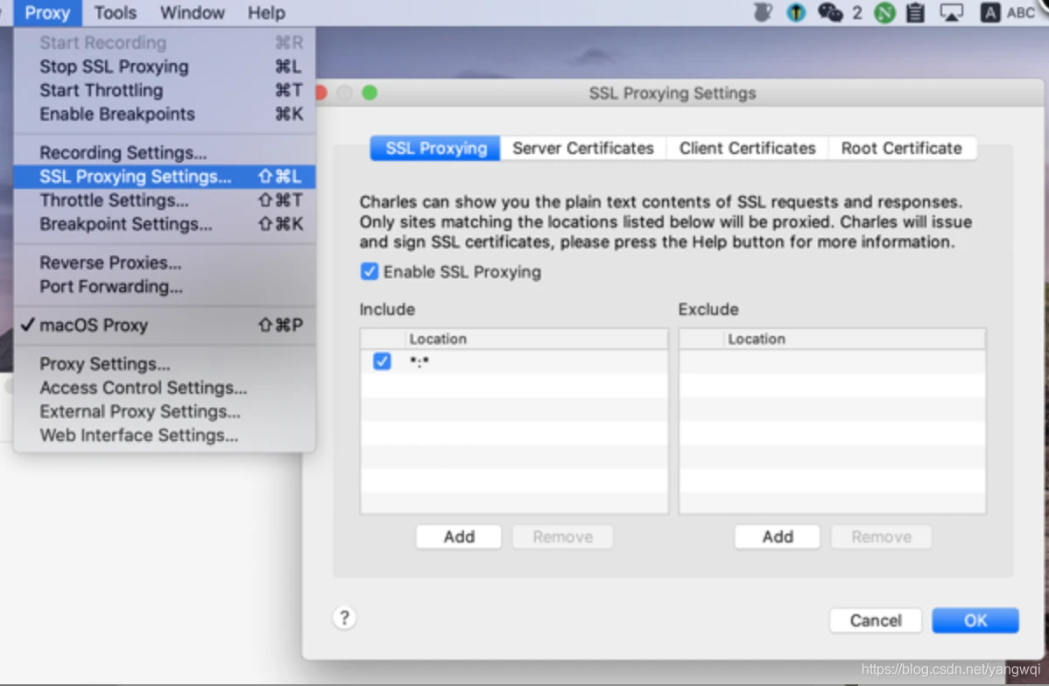Click the Location column header in Include
This screenshot has height=686, width=1049.
[537, 339]
